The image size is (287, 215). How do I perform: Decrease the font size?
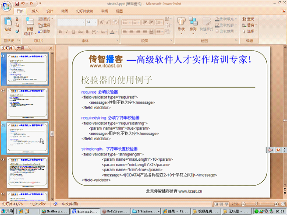pos(108,22)
